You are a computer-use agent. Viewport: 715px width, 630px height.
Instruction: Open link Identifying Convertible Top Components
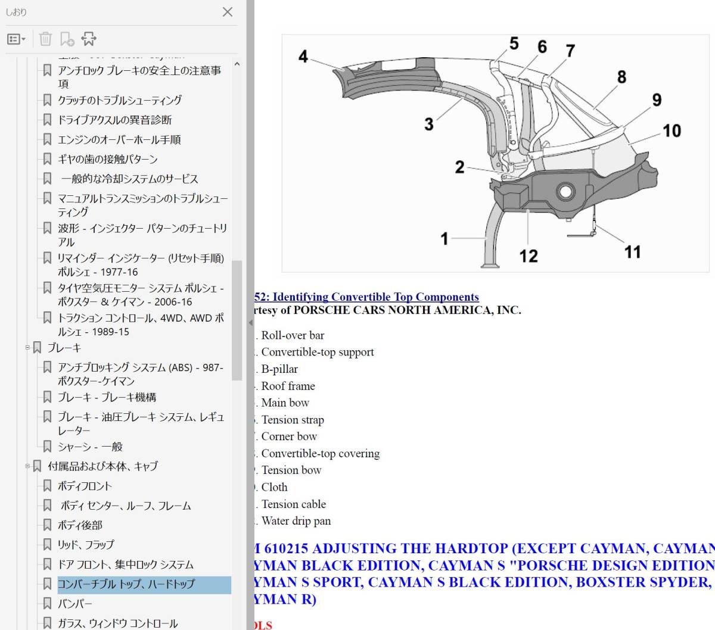pos(367,297)
